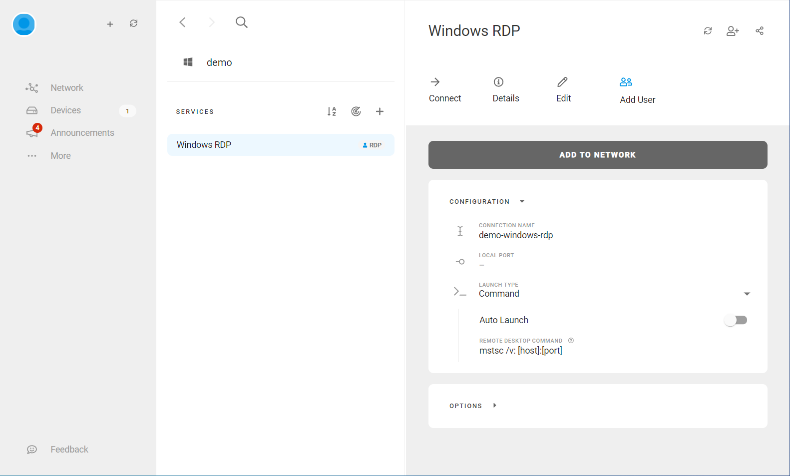Click the scan target icon in Services
Screen dimensions: 790x476
pyautogui.click(x=356, y=111)
